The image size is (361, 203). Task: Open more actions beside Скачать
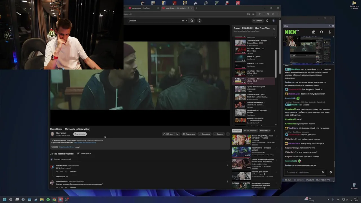pos(228,134)
